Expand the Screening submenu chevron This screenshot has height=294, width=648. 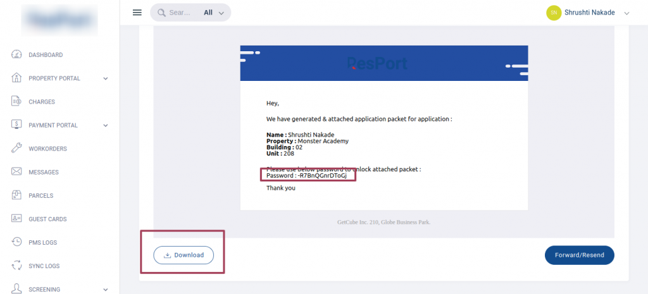coord(106,290)
